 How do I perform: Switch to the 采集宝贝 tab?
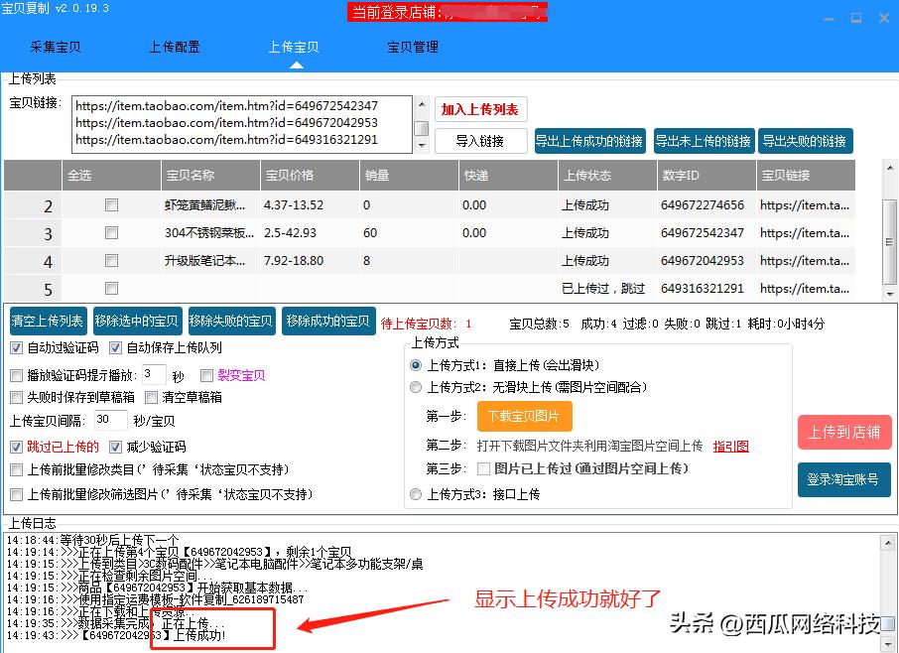[55, 47]
